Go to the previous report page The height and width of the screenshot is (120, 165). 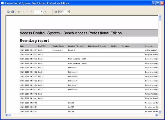pyautogui.click(x=23, y=12)
